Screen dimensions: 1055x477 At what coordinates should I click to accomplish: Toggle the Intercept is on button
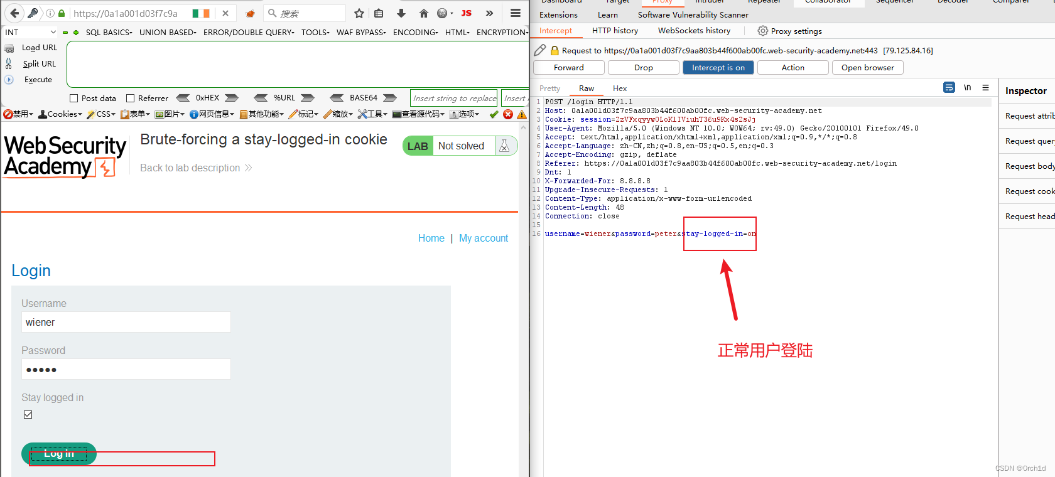tap(718, 67)
